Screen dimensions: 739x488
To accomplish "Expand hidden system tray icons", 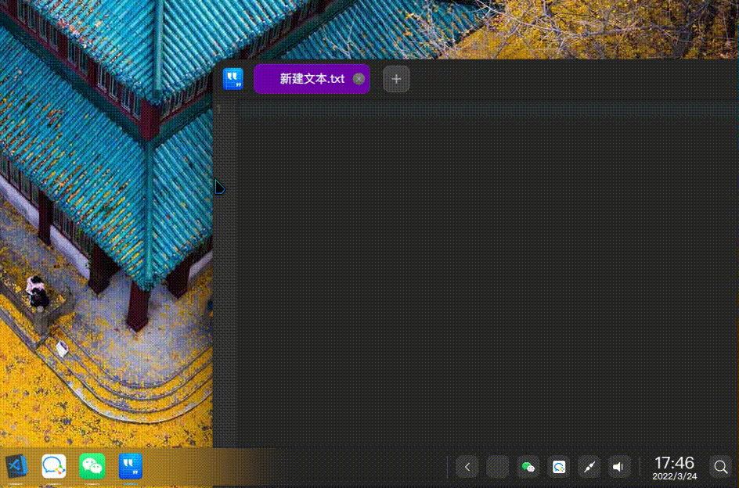I will click(x=467, y=466).
